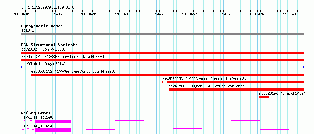Select the nsv4056093 gnomAD variant bar
The image size is (314, 134).
236,89
